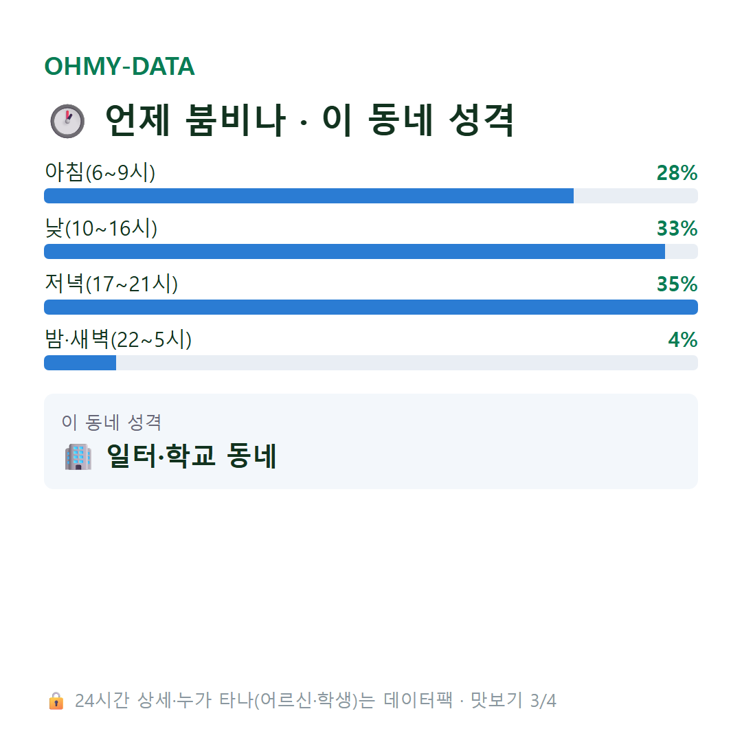The height and width of the screenshot is (742, 742).
Task: Click the 낮 33% progress bar
Action: point(371,251)
